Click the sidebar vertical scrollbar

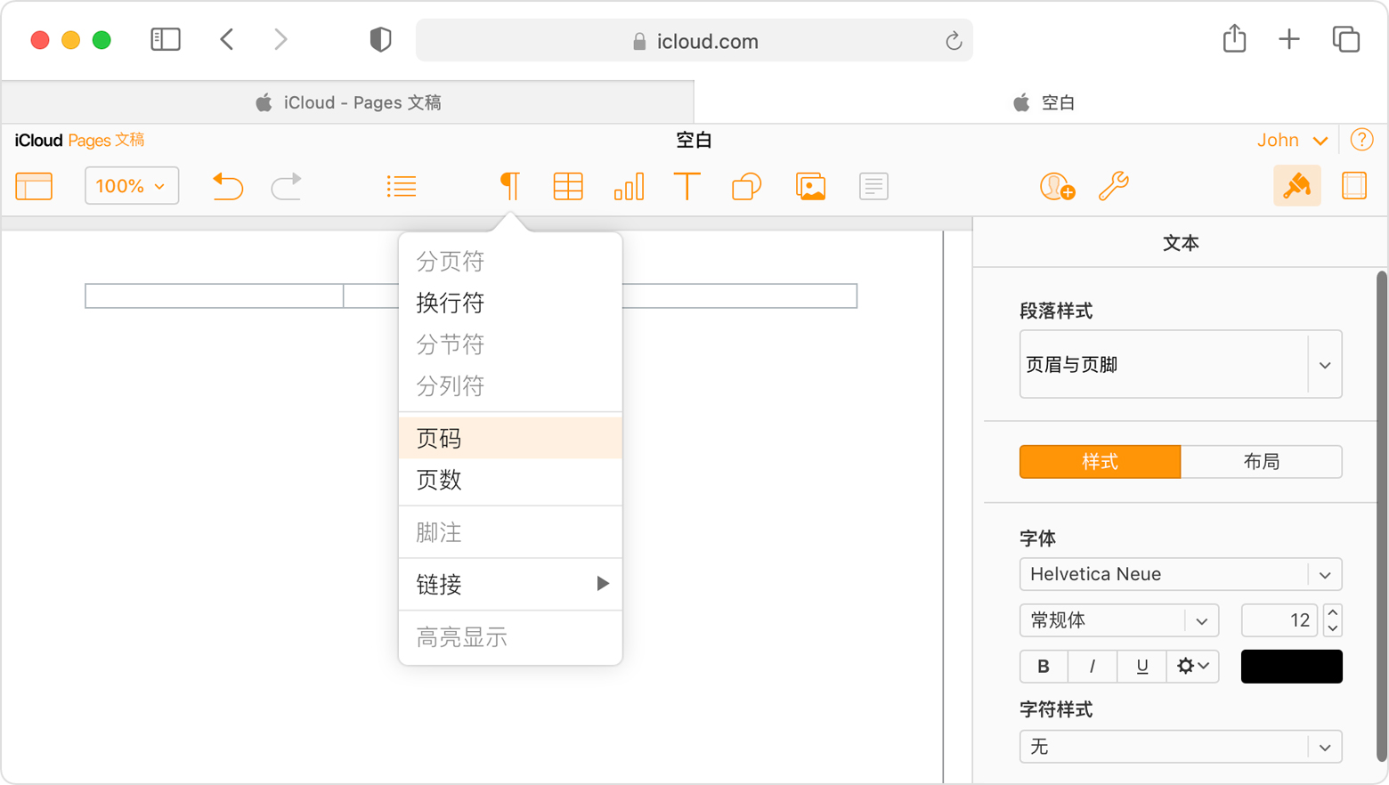[1381, 516]
